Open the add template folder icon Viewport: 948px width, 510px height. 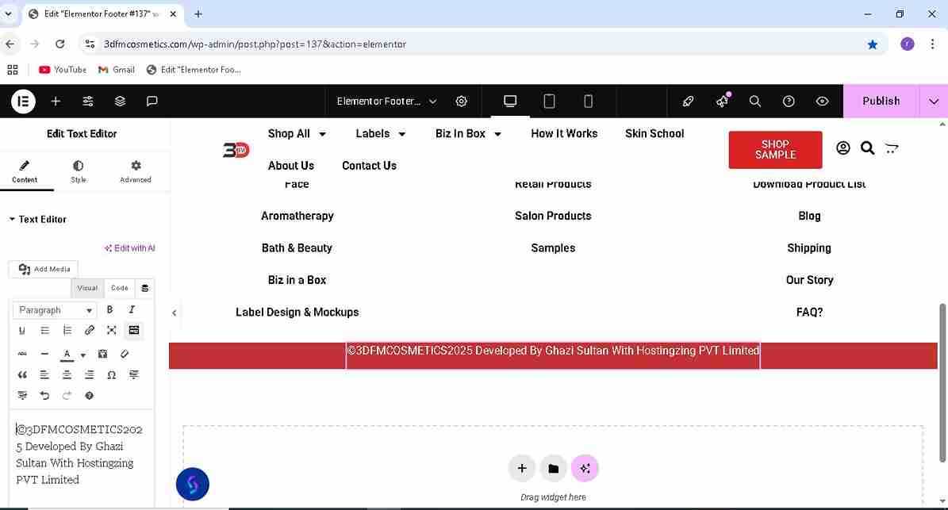[x=553, y=468]
